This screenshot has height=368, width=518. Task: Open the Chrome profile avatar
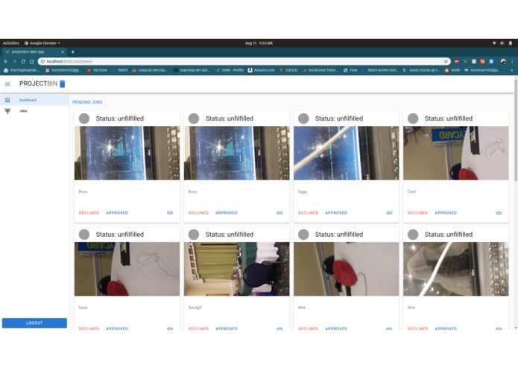tap(503, 61)
